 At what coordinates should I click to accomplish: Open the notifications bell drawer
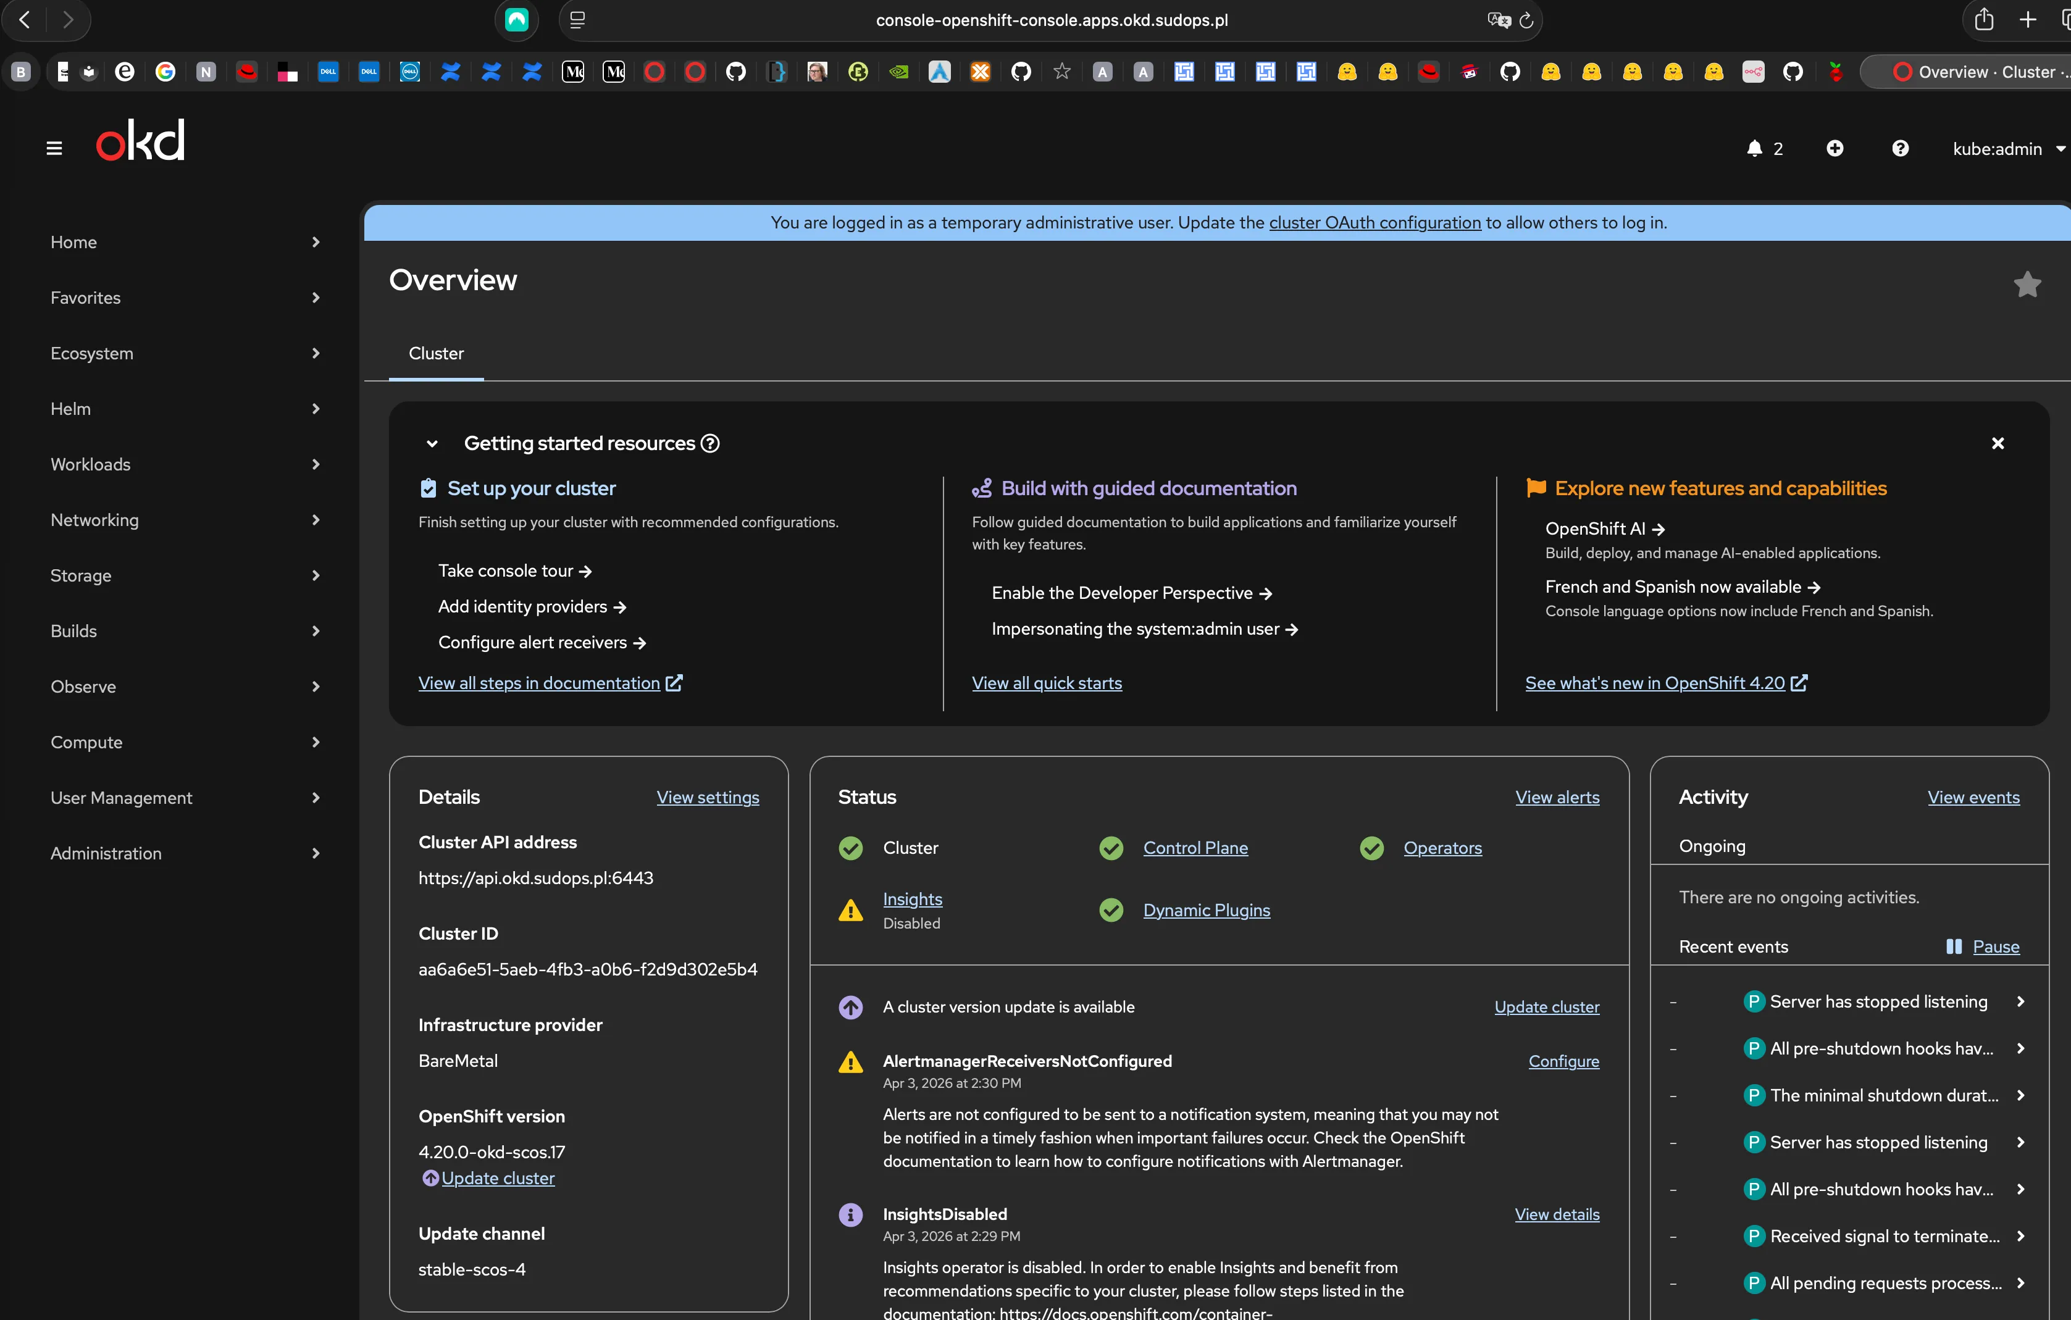coord(1764,149)
